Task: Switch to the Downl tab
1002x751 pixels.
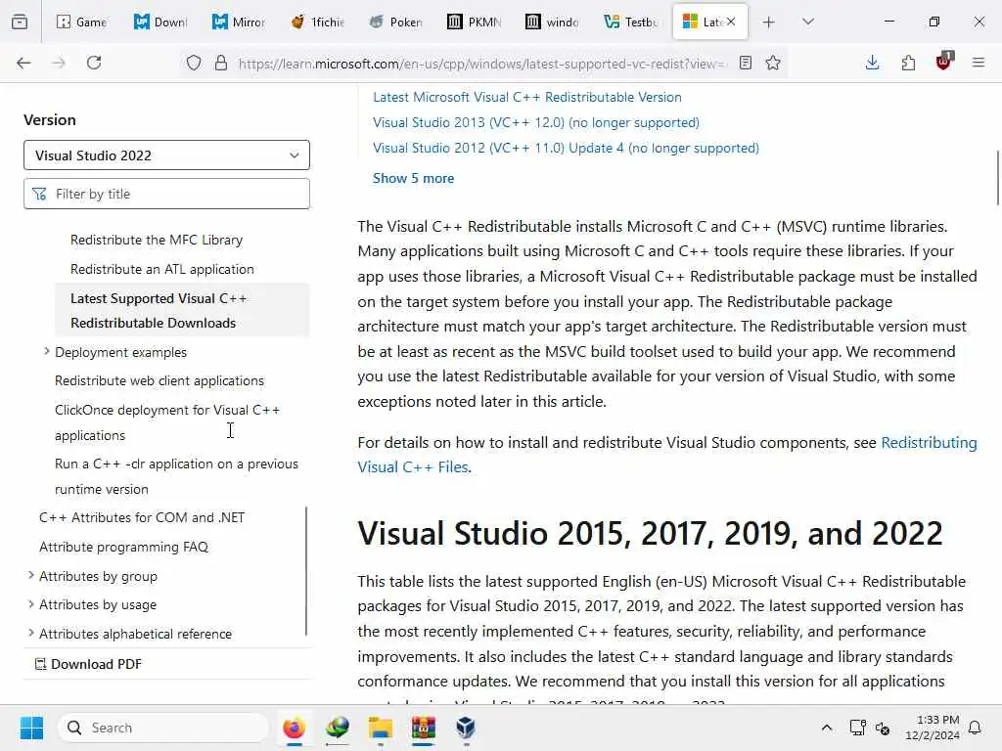Action: (x=159, y=22)
